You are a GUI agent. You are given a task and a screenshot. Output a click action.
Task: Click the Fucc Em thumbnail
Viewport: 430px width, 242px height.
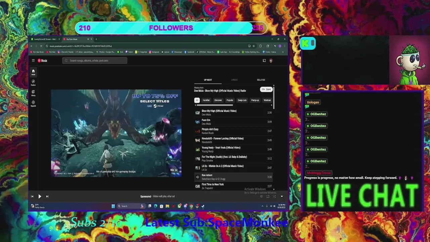coord(198,122)
